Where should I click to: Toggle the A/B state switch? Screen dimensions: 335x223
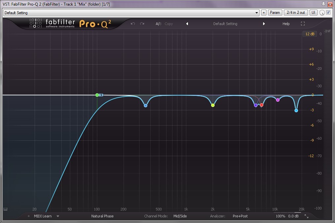(x=159, y=24)
